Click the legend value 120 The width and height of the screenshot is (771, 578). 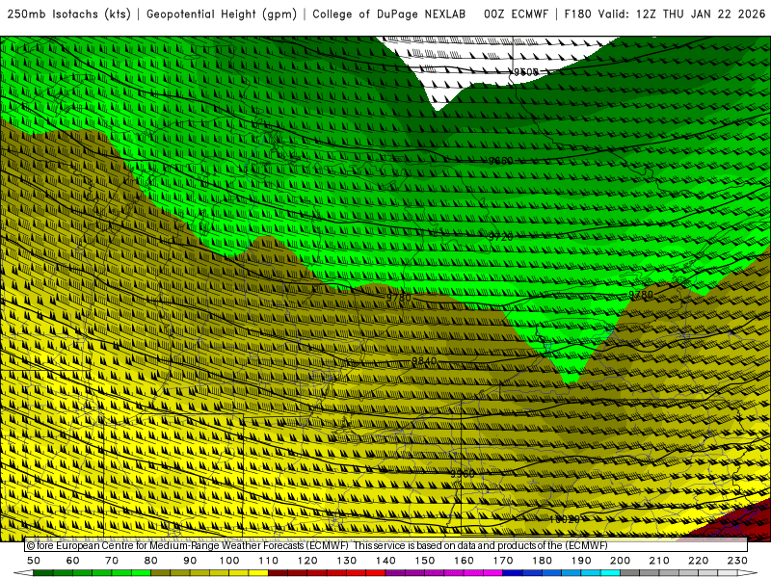[x=307, y=561]
